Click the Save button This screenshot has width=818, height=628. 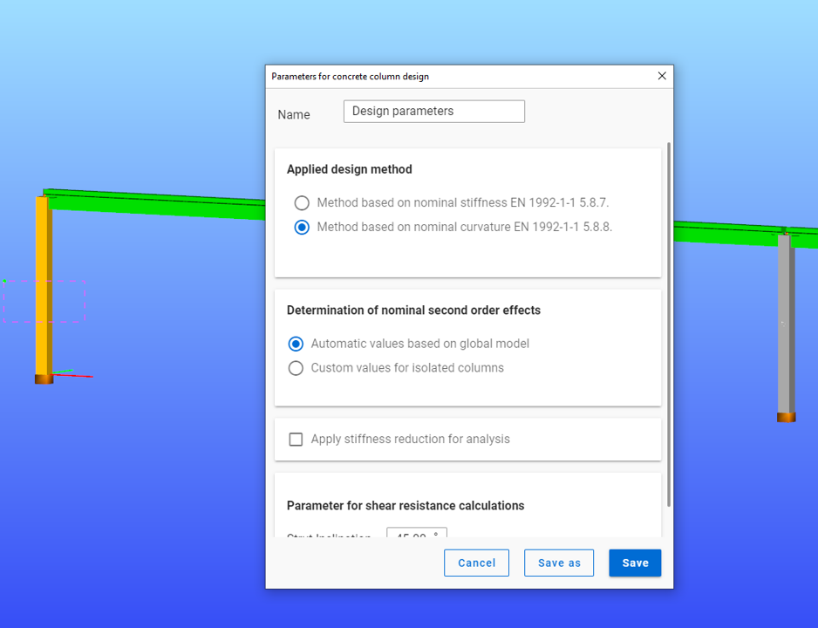point(635,563)
